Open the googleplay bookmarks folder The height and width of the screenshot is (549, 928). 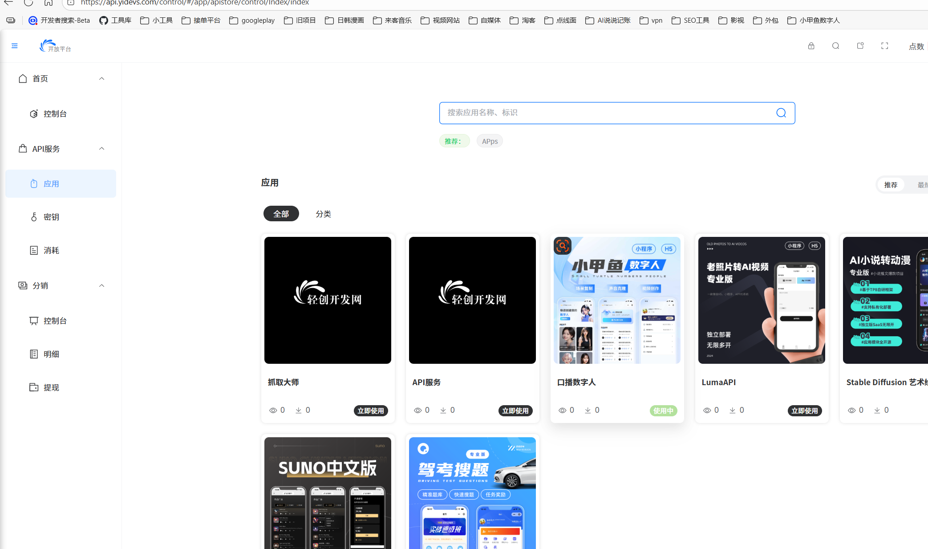[x=252, y=20]
